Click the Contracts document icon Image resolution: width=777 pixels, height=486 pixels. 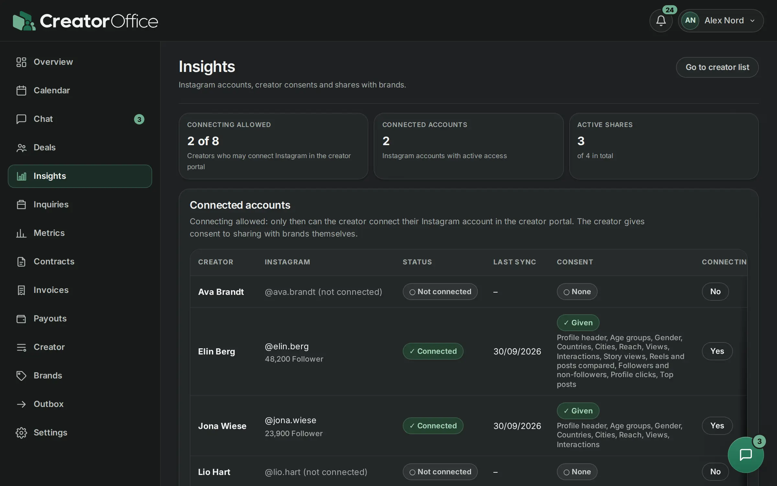(21, 261)
